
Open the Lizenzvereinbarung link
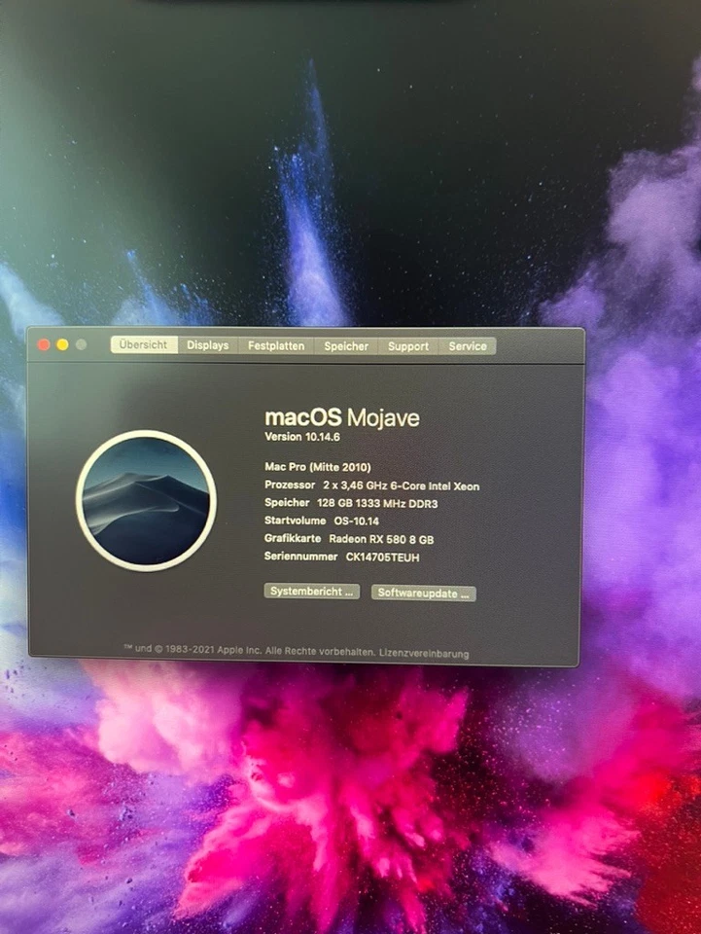[424, 654]
